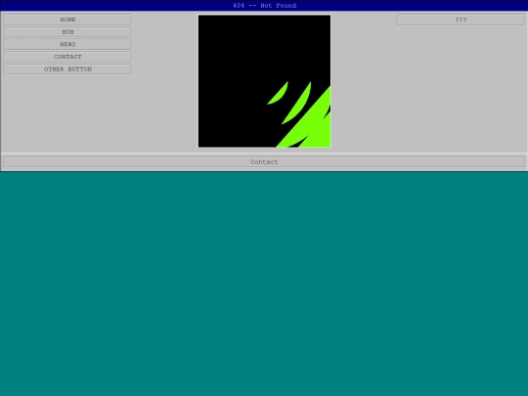Viewport: 528px width, 396px height.
Task: Select the NEWS button
Action: click(67, 44)
